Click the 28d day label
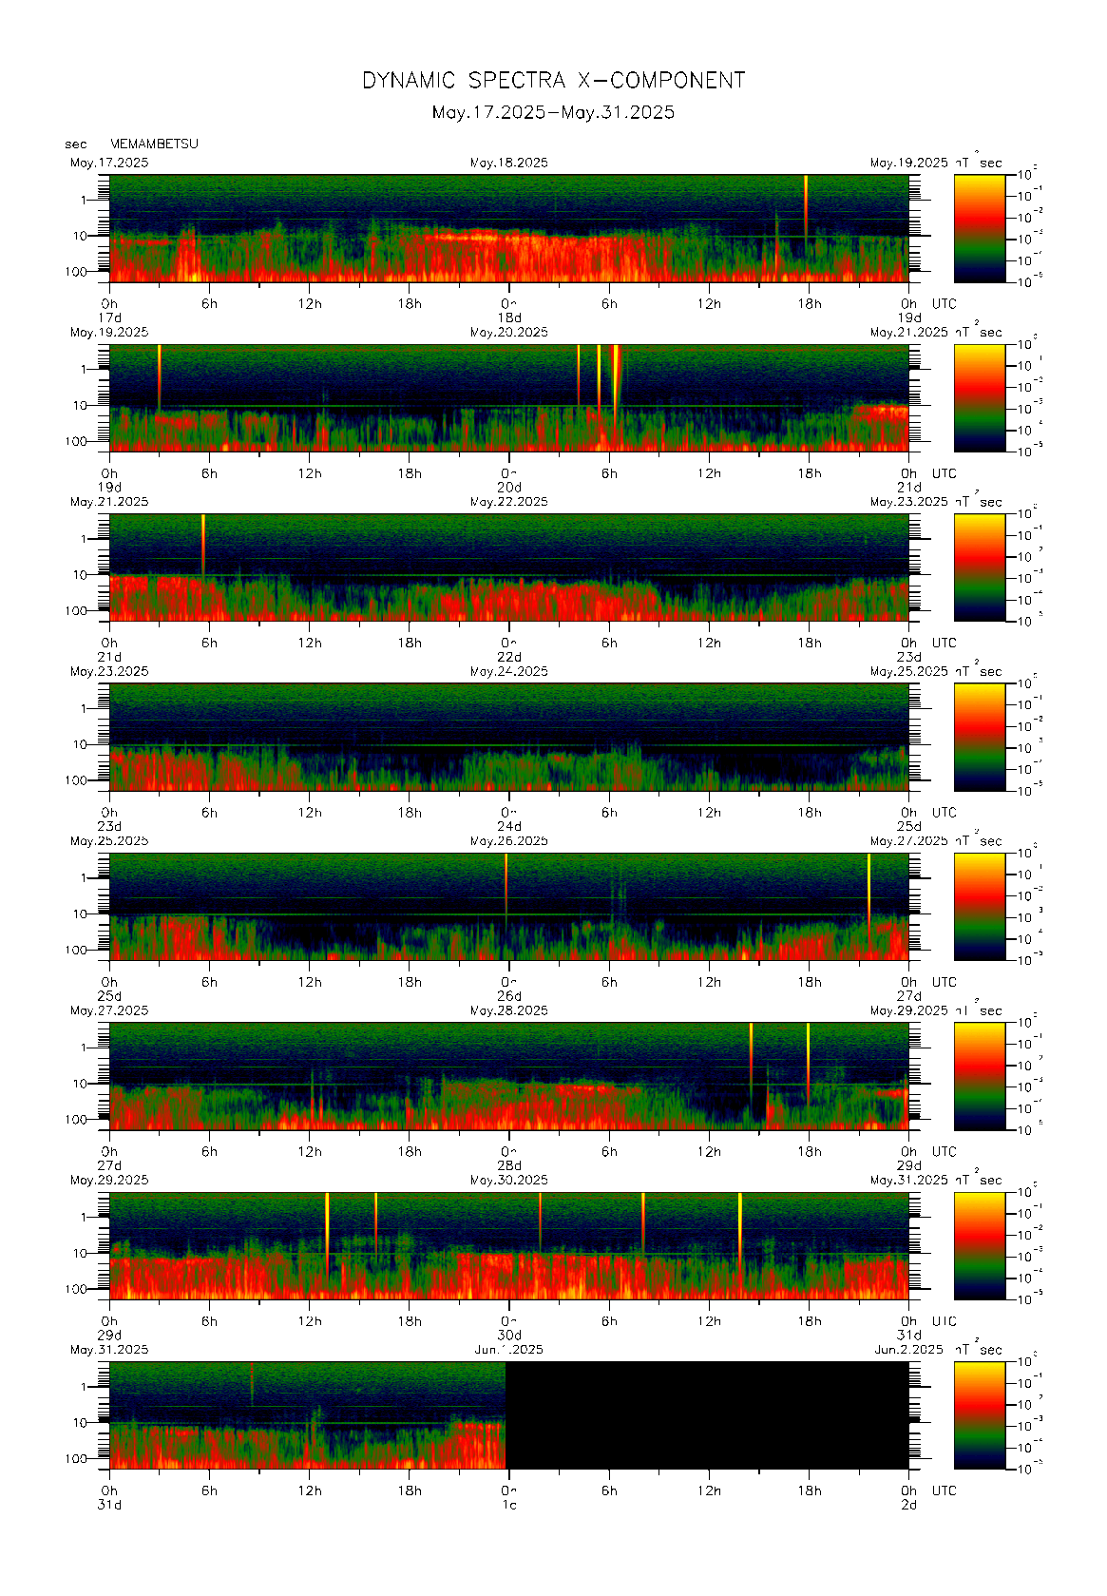The height and width of the screenshot is (1596, 1107). coord(510,1165)
